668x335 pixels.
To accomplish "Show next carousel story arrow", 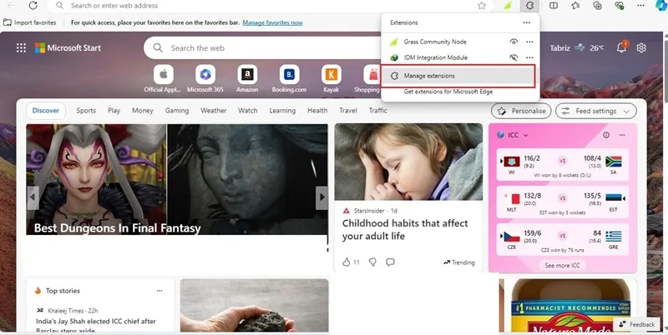I will pos(321,197).
